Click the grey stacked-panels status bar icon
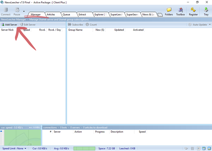The width and height of the screenshot is (212, 151). (x=192, y=148)
